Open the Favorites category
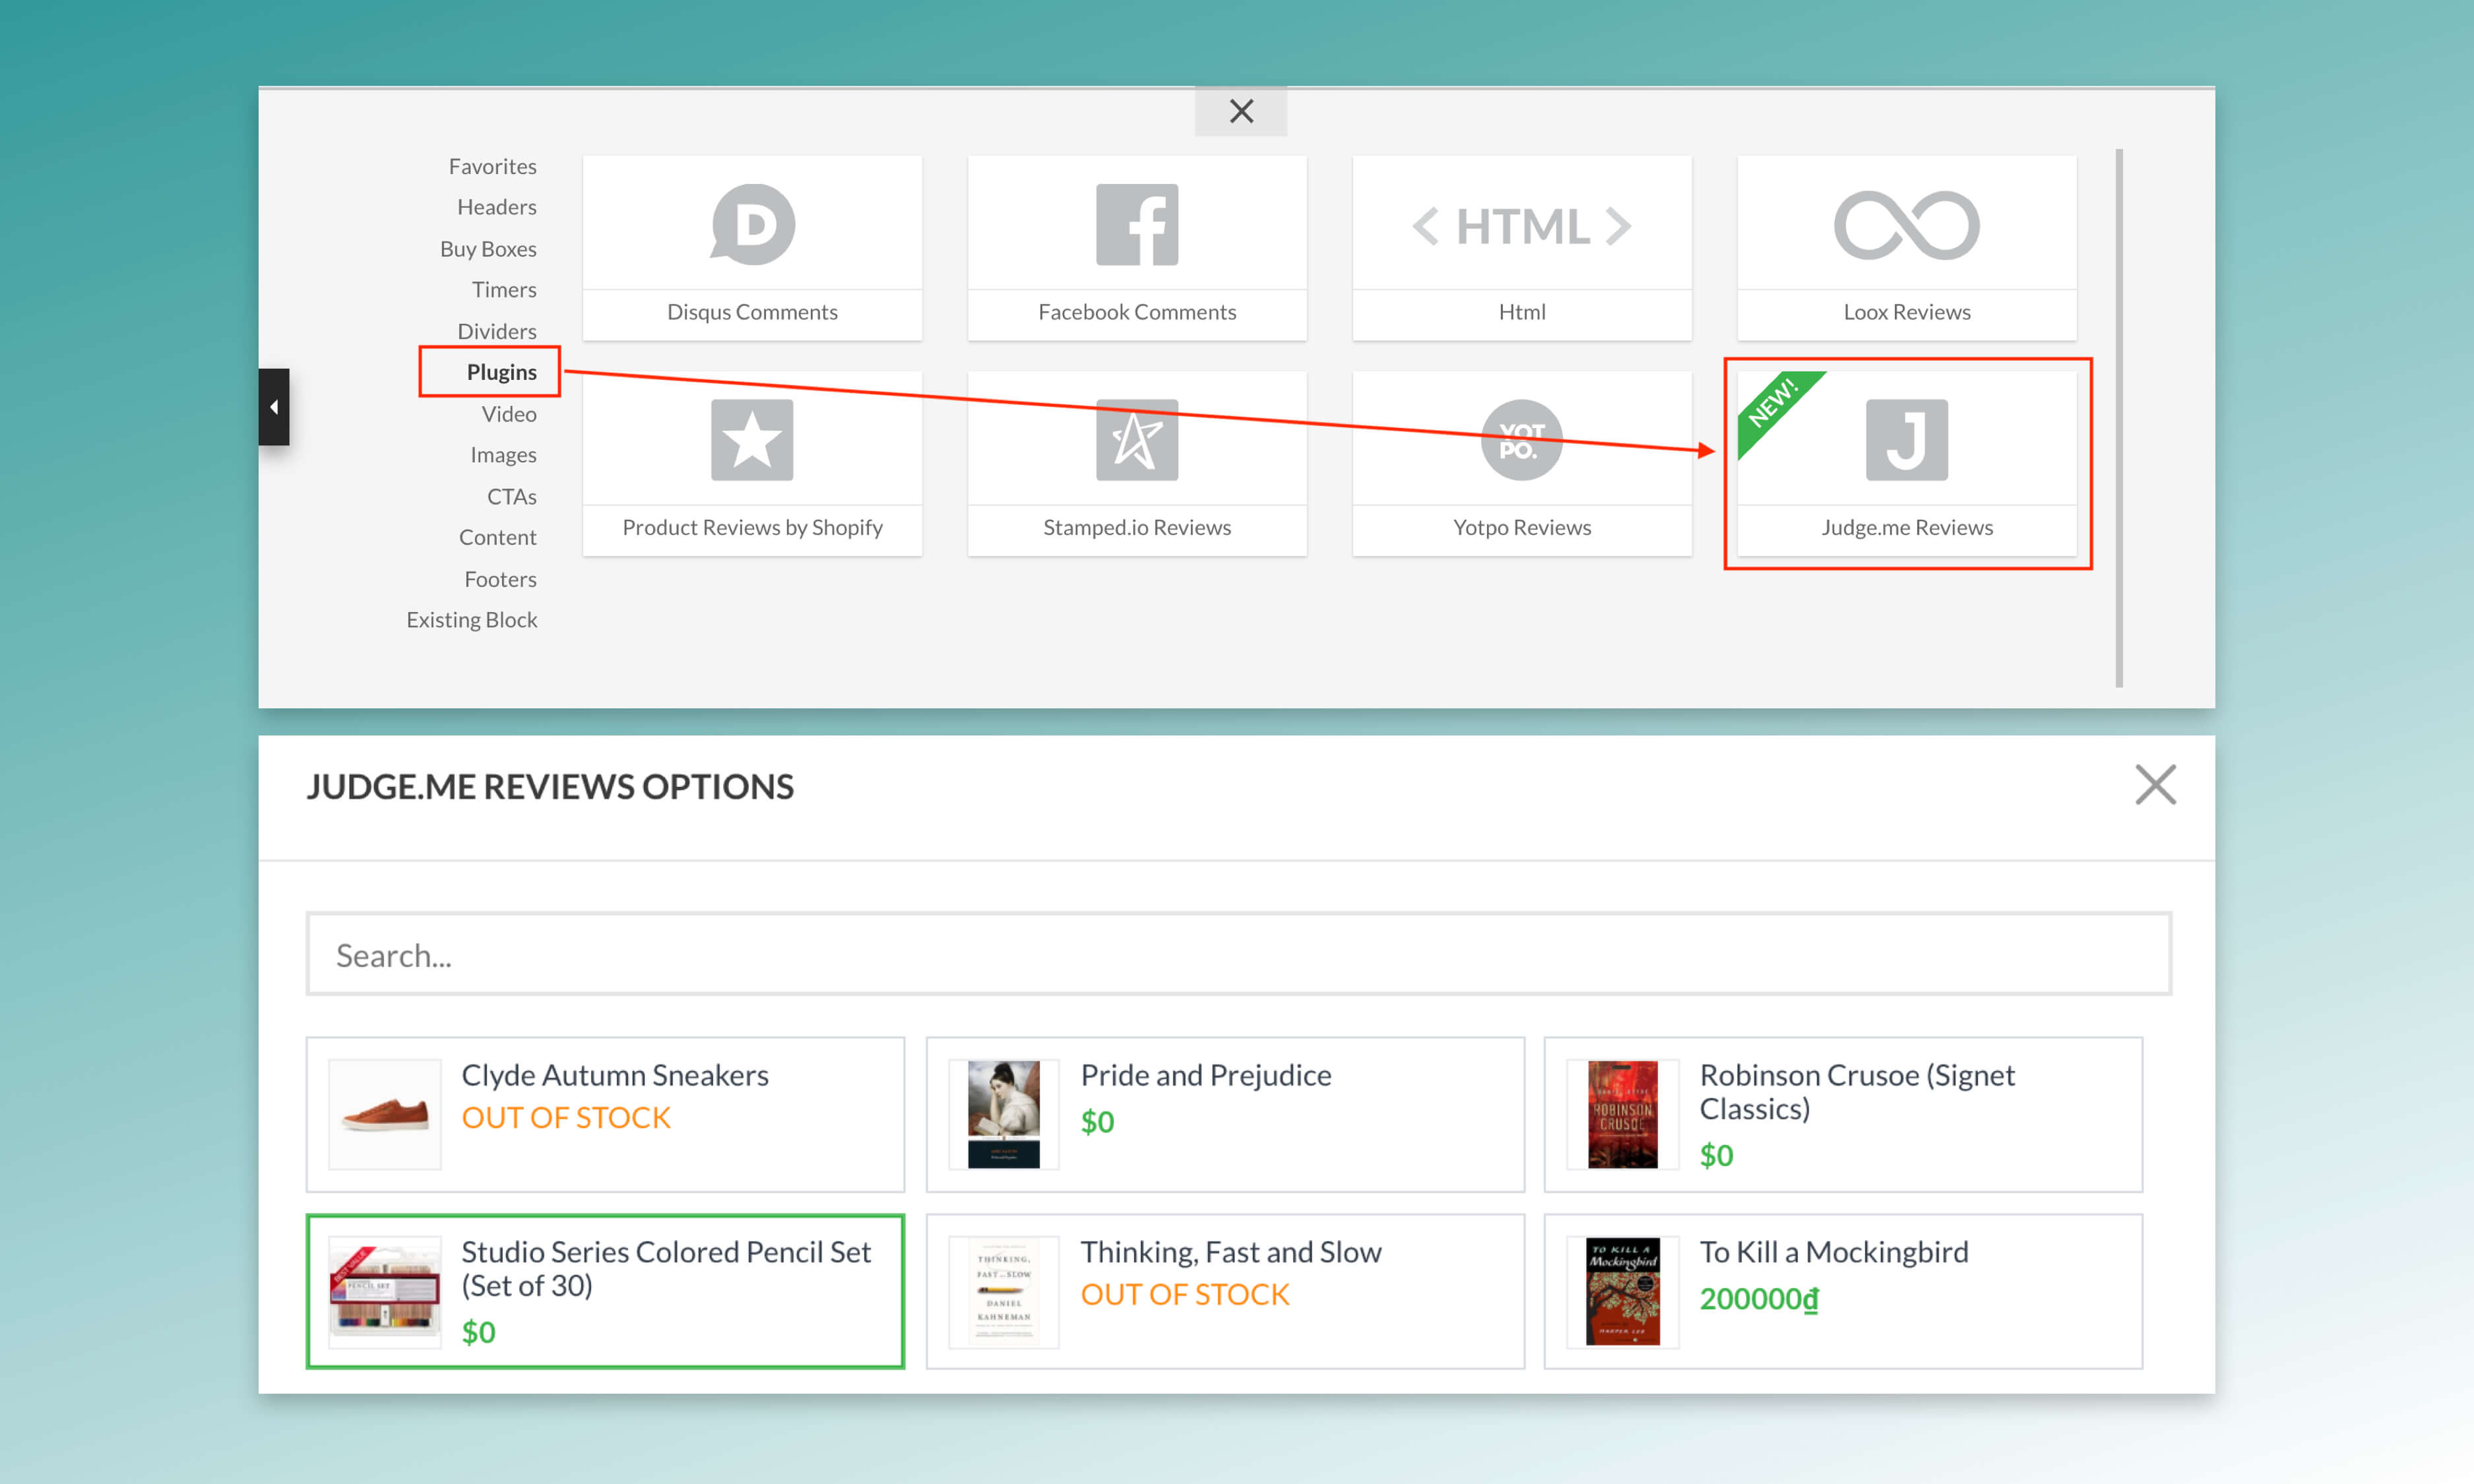The width and height of the screenshot is (2474, 1484). (492, 166)
